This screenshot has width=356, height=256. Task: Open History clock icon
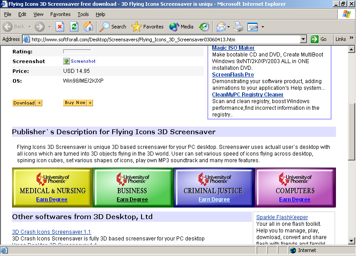(x=204, y=27)
